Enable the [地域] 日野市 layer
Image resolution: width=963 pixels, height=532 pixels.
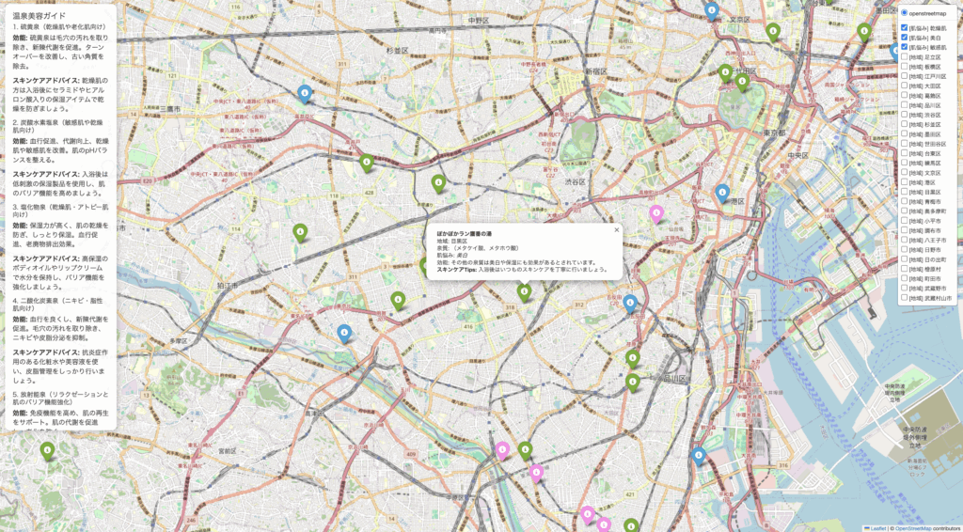click(x=905, y=249)
